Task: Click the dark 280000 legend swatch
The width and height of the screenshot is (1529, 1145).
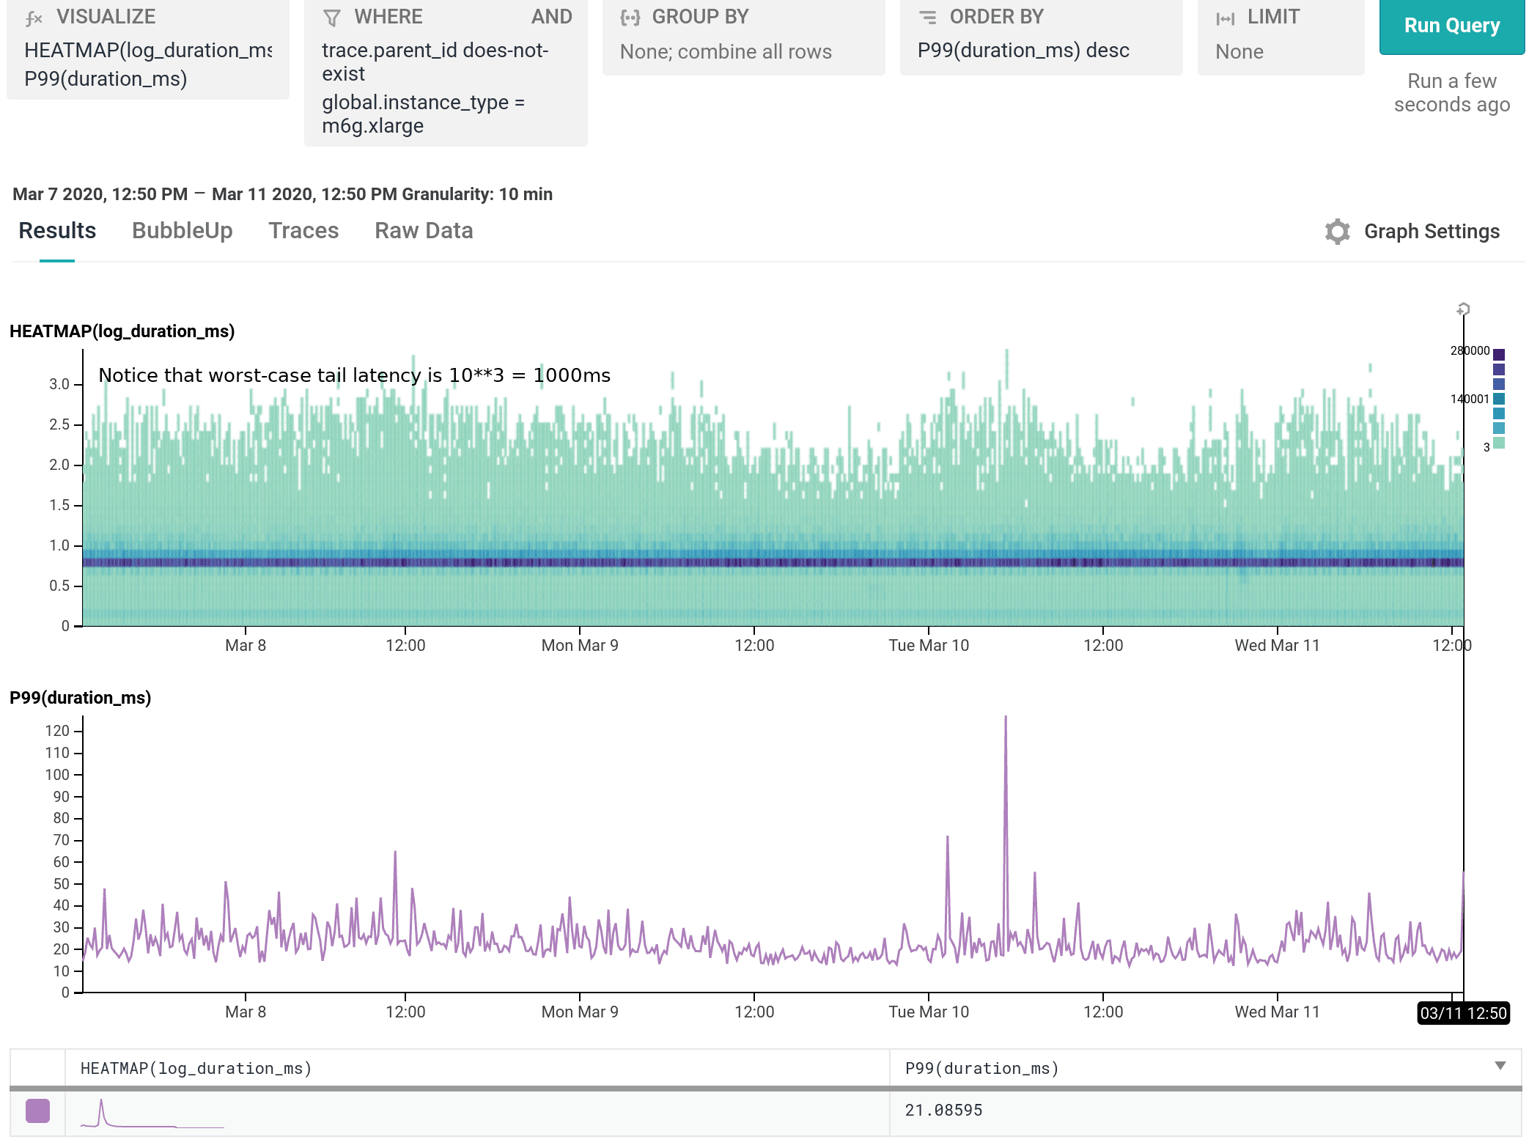Action: (1499, 355)
